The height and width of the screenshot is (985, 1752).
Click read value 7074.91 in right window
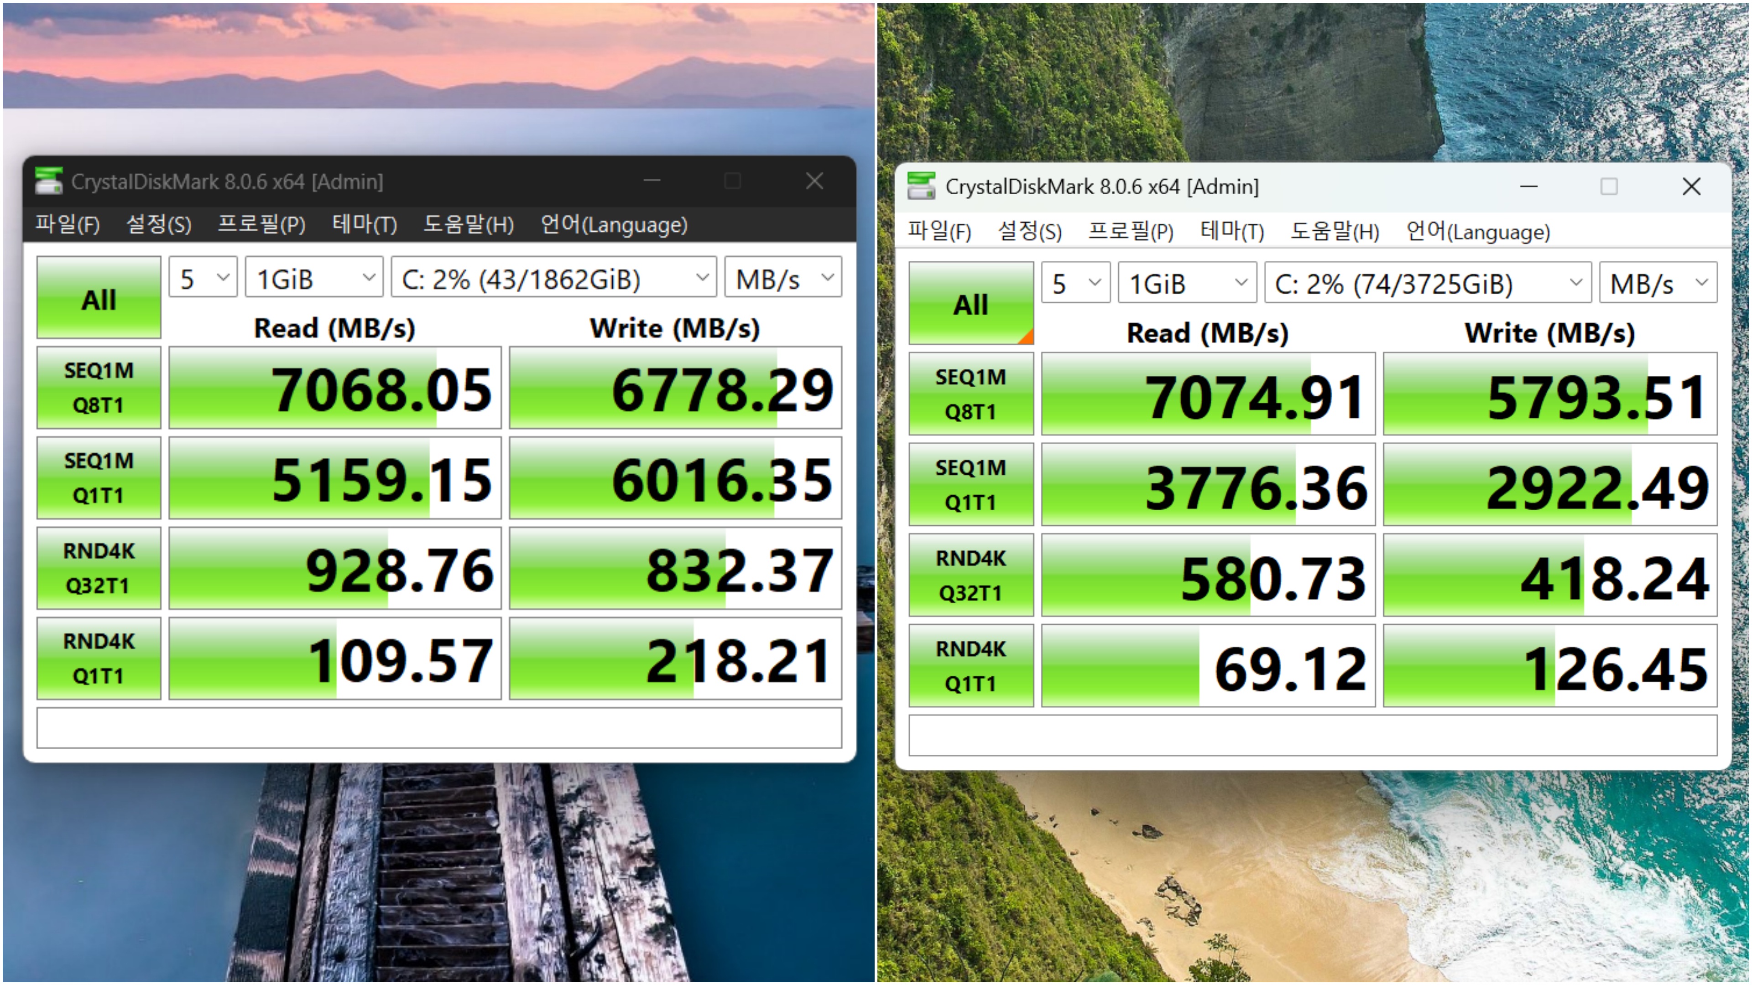[x=1208, y=394]
